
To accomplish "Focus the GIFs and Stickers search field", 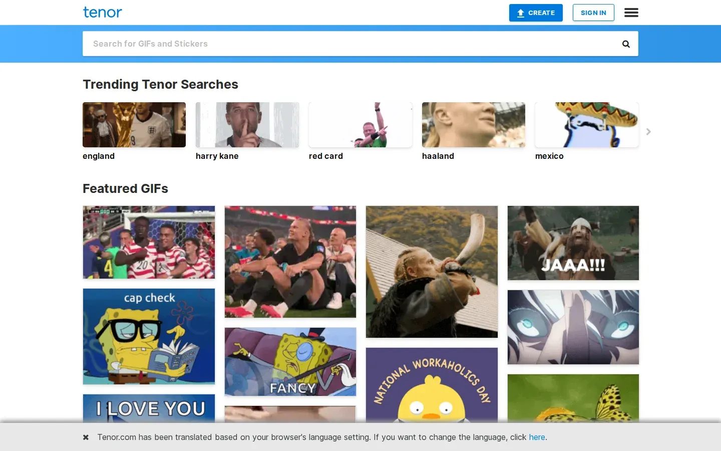I will 350,44.
